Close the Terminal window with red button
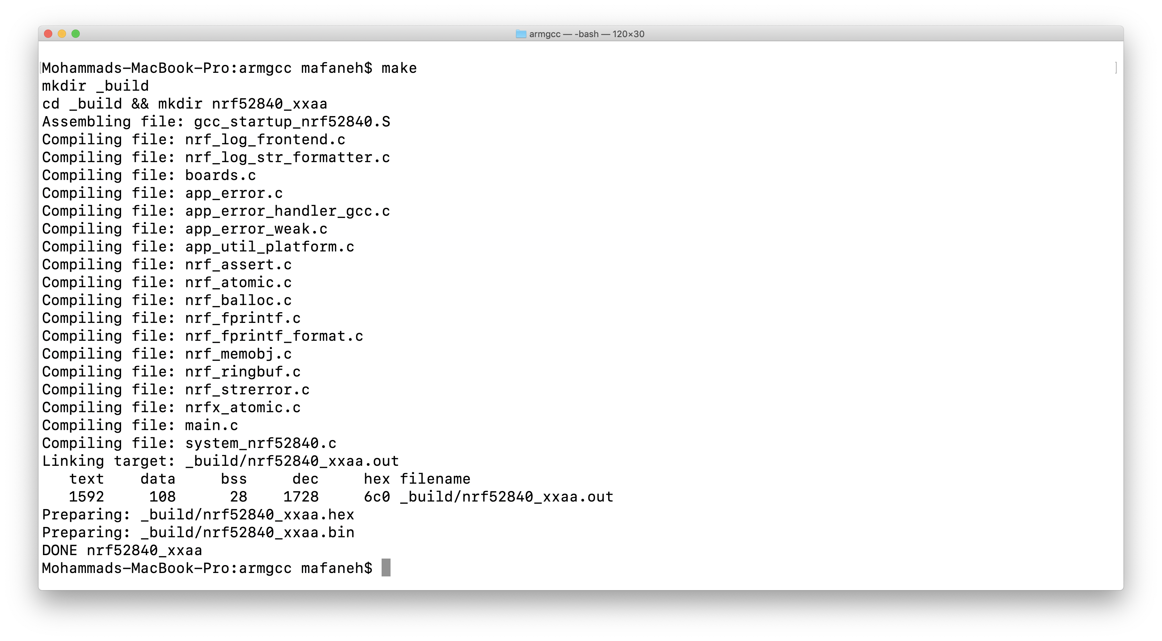Image resolution: width=1162 pixels, height=641 pixels. 48,34
